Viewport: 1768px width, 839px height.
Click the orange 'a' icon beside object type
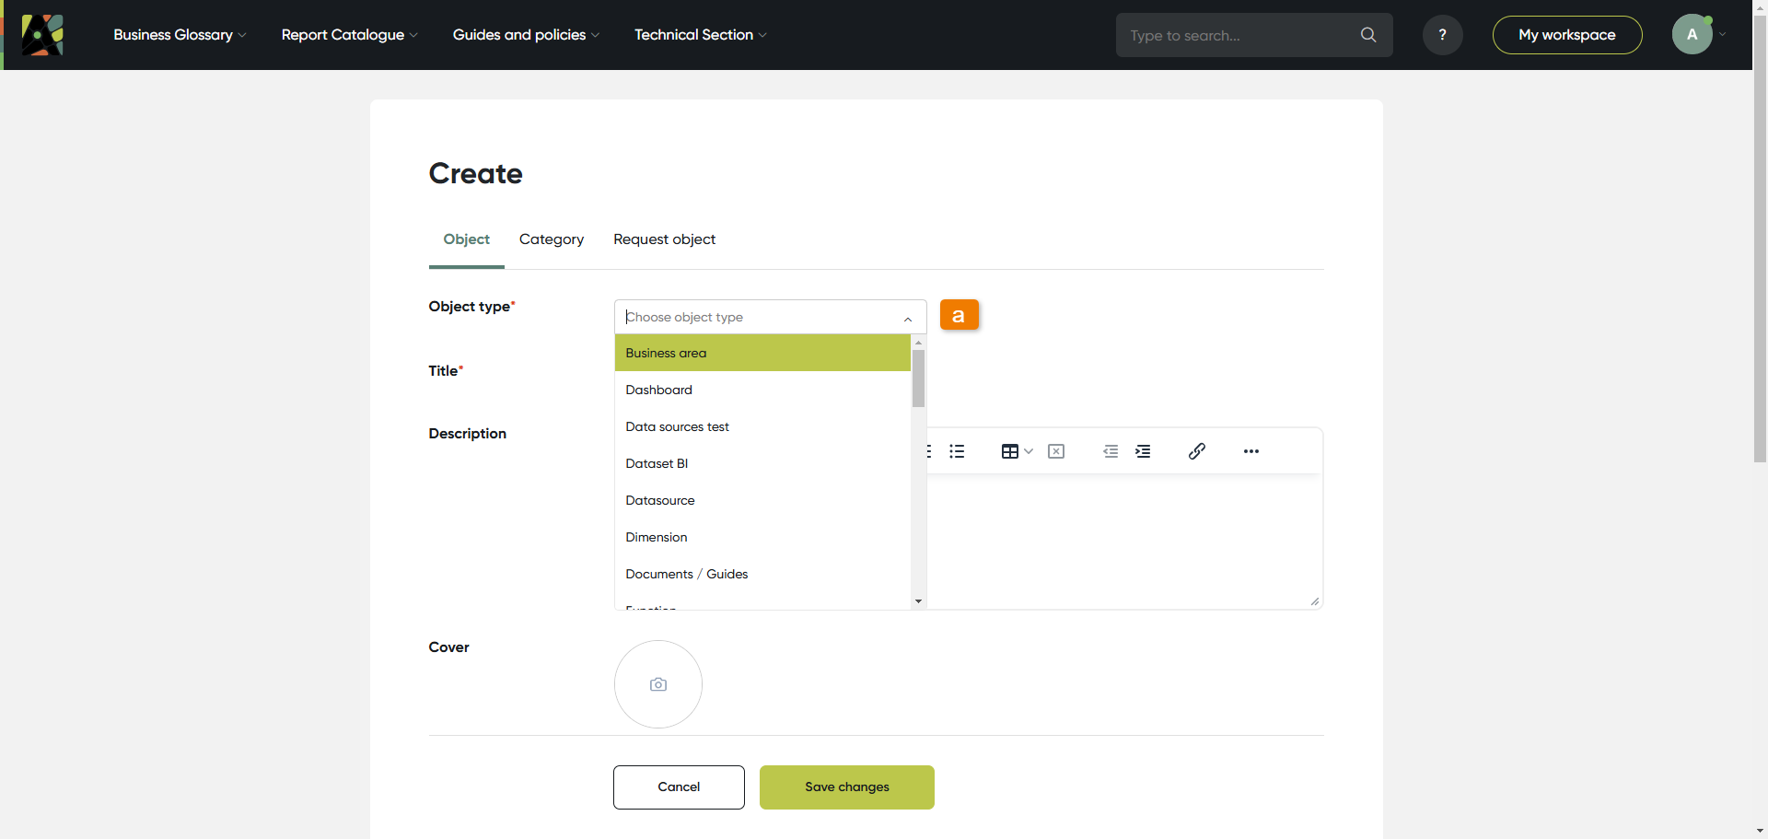959,315
